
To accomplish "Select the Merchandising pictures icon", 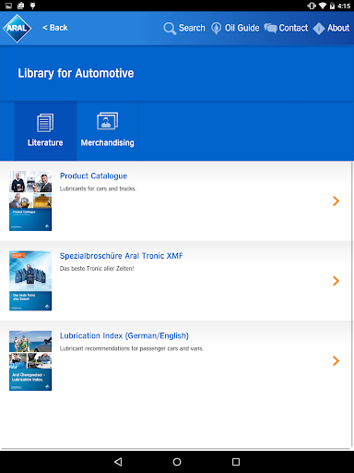I will pos(107,121).
